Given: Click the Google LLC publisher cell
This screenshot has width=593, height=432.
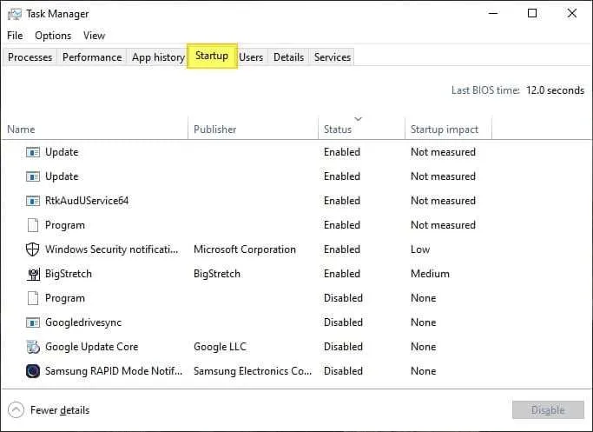Looking at the screenshot, I should click(x=220, y=347).
